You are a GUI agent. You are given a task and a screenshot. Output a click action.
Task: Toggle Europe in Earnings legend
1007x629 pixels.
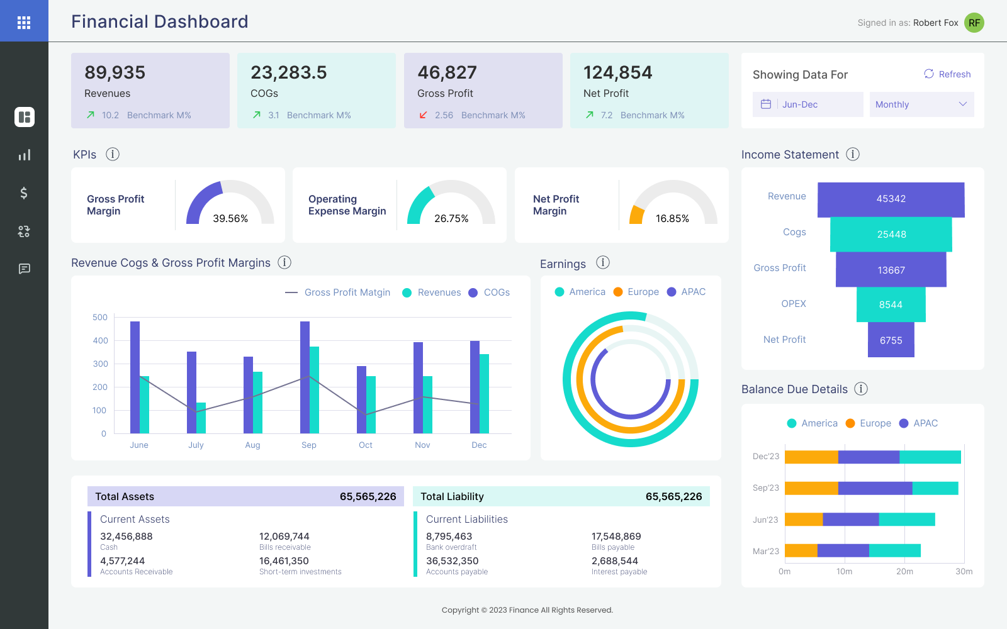click(x=636, y=292)
